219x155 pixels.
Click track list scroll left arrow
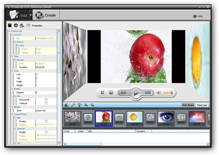65,144
